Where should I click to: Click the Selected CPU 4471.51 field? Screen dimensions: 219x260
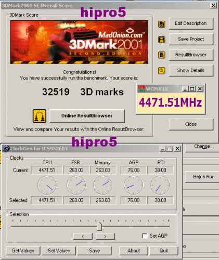(47, 200)
